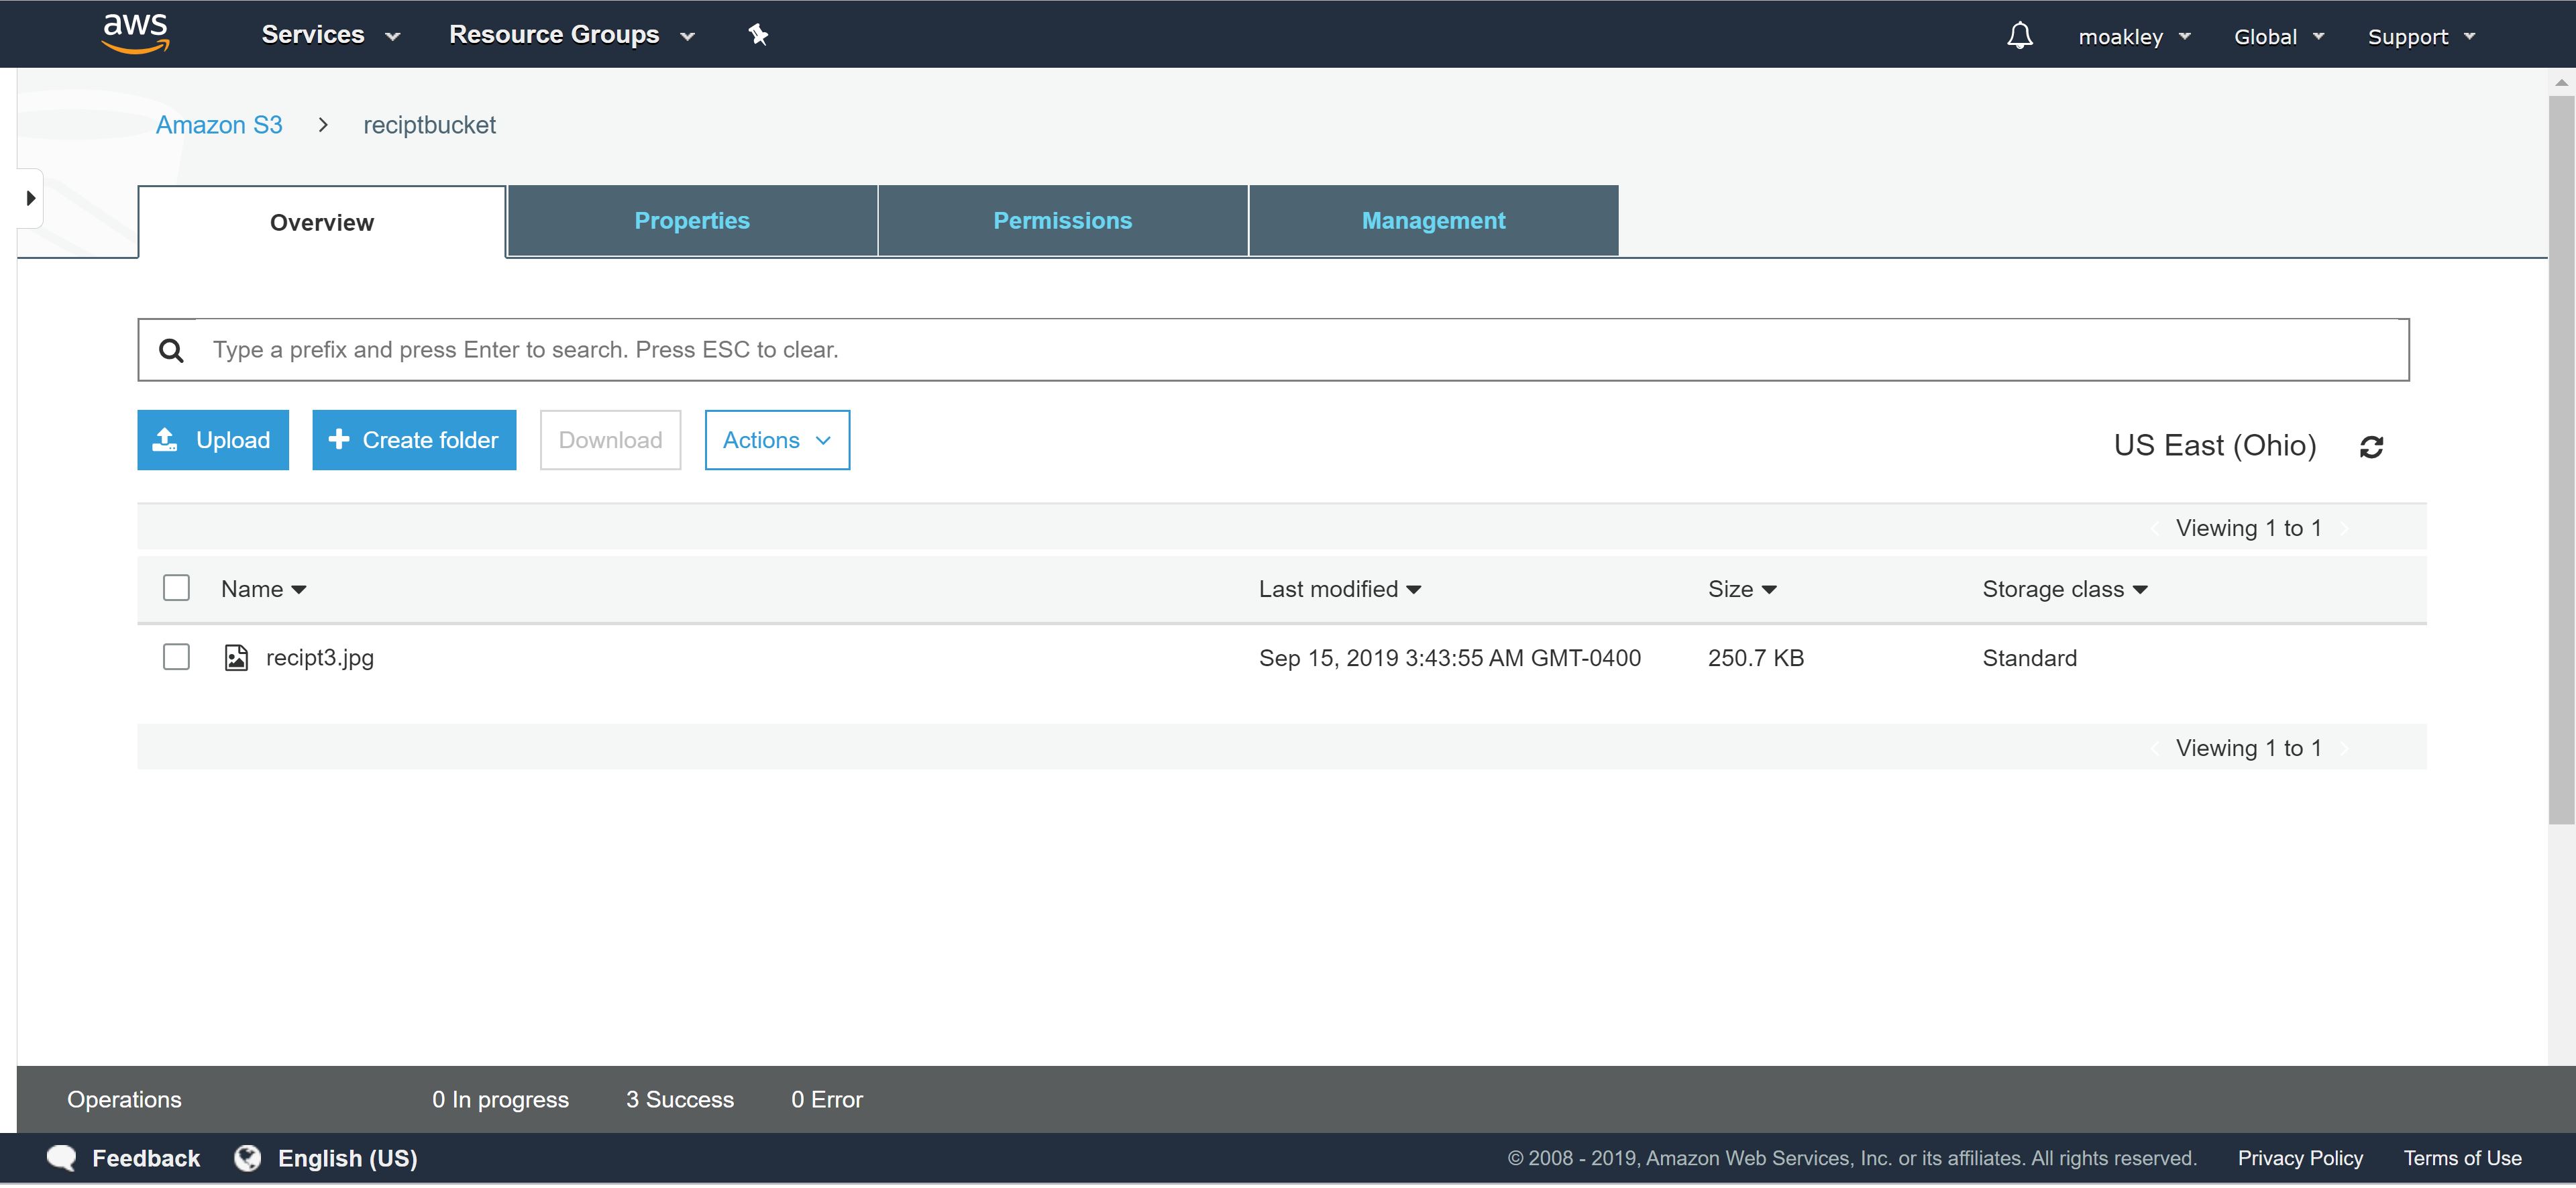The image size is (2576, 1188).
Task: Click the AWS logo home icon
Action: 136,33
